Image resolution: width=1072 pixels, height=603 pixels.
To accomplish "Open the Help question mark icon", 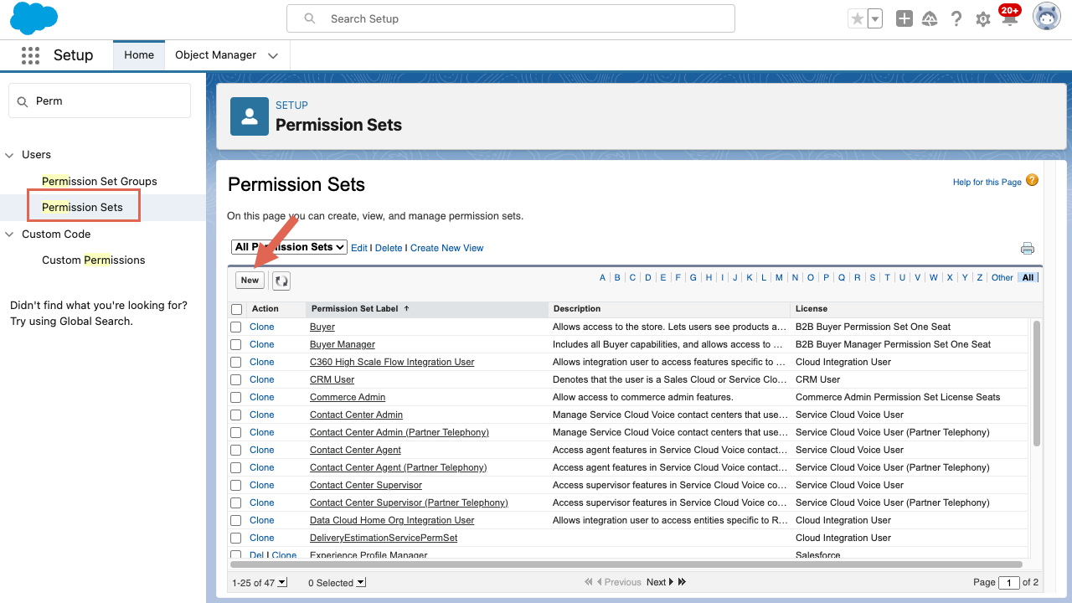I will 956,18.
